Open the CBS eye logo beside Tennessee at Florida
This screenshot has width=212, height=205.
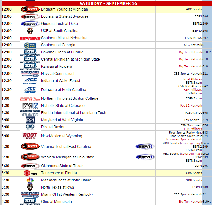pyautogui.click(x=30, y=173)
